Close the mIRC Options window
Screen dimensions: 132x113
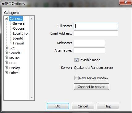coord(126,2)
